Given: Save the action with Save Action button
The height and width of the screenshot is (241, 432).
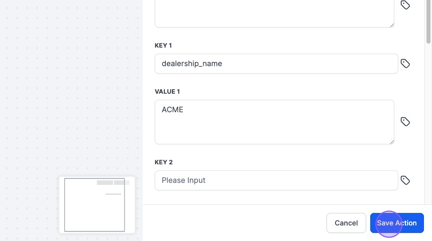Looking at the screenshot, I should coord(397,223).
